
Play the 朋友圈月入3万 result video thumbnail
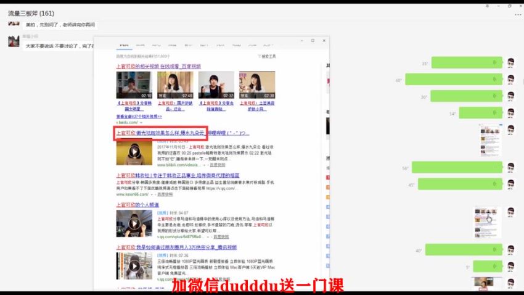click(134, 266)
